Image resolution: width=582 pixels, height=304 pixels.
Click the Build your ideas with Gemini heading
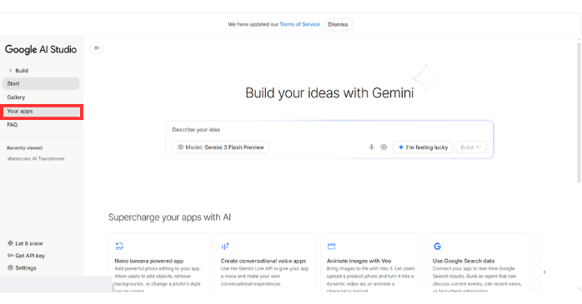pos(329,92)
